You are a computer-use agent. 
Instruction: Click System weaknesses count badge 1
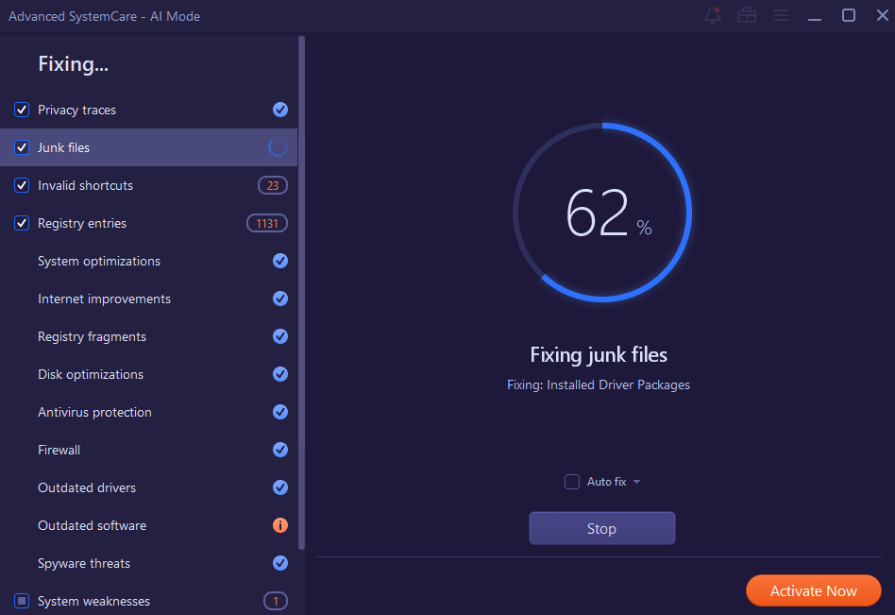point(275,601)
